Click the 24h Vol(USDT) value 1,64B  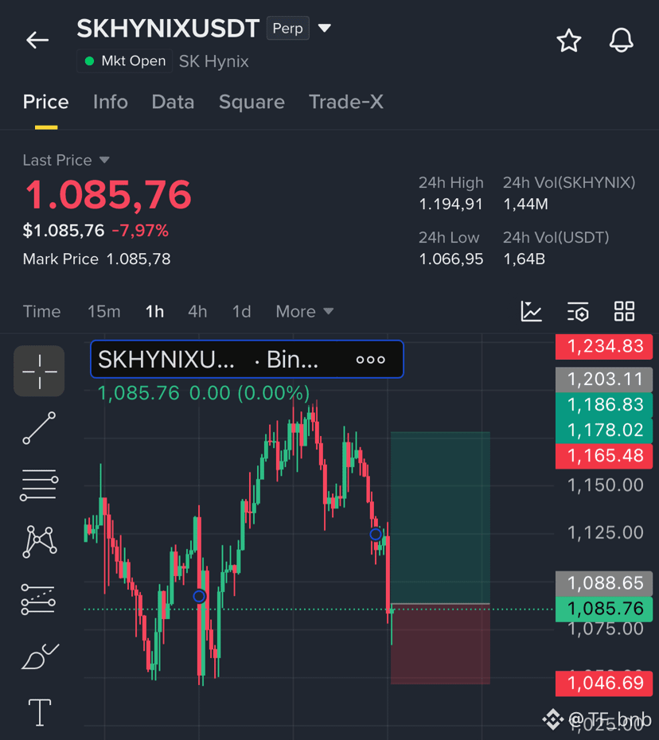pos(524,259)
